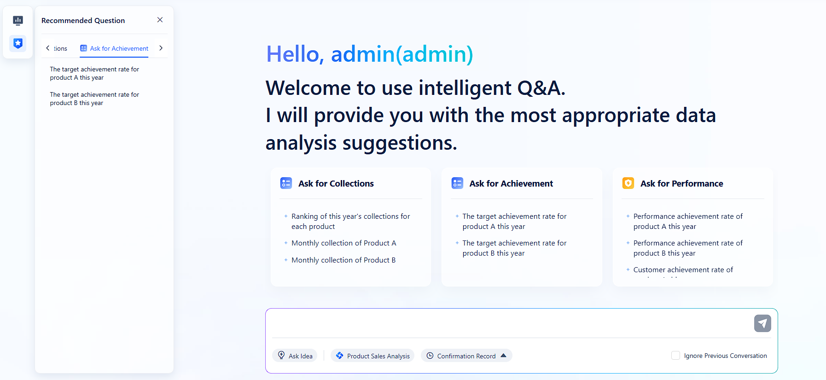
Task: Toggle Product Sales Analysis mode
Action: [372, 356]
